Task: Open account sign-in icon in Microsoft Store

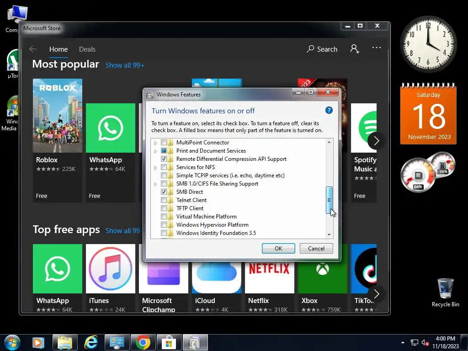Action: coord(355,48)
